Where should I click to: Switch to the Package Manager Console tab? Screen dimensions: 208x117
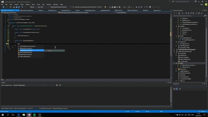click(x=60, y=109)
